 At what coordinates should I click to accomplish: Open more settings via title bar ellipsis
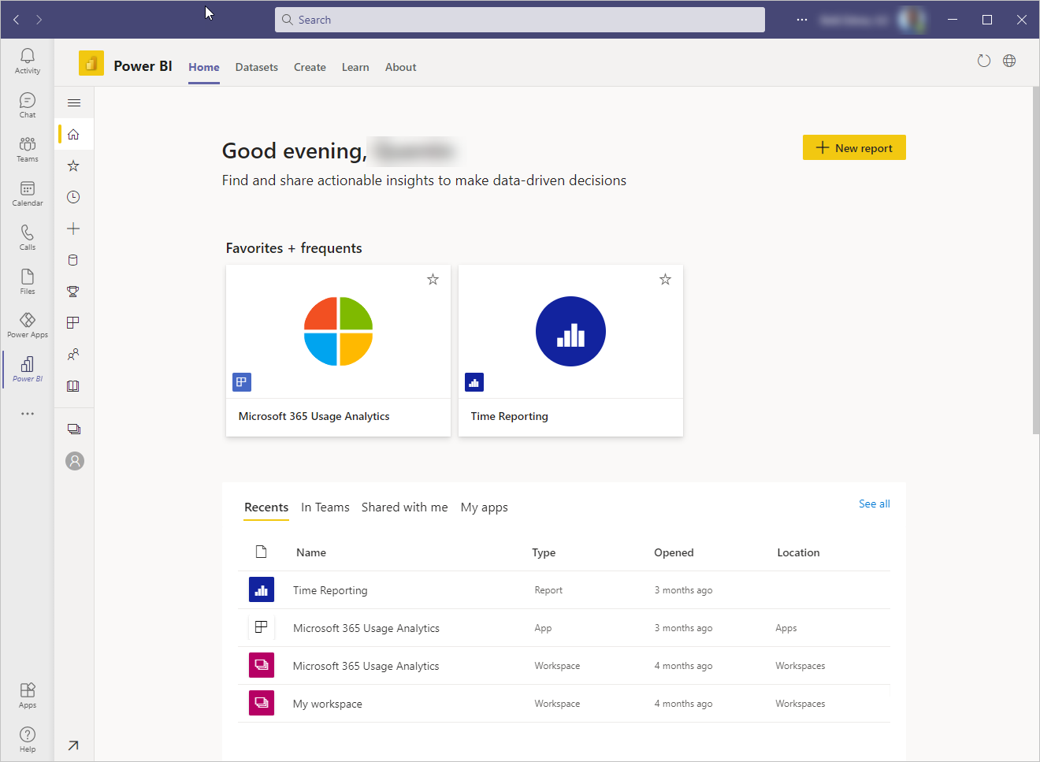pyautogui.click(x=801, y=19)
